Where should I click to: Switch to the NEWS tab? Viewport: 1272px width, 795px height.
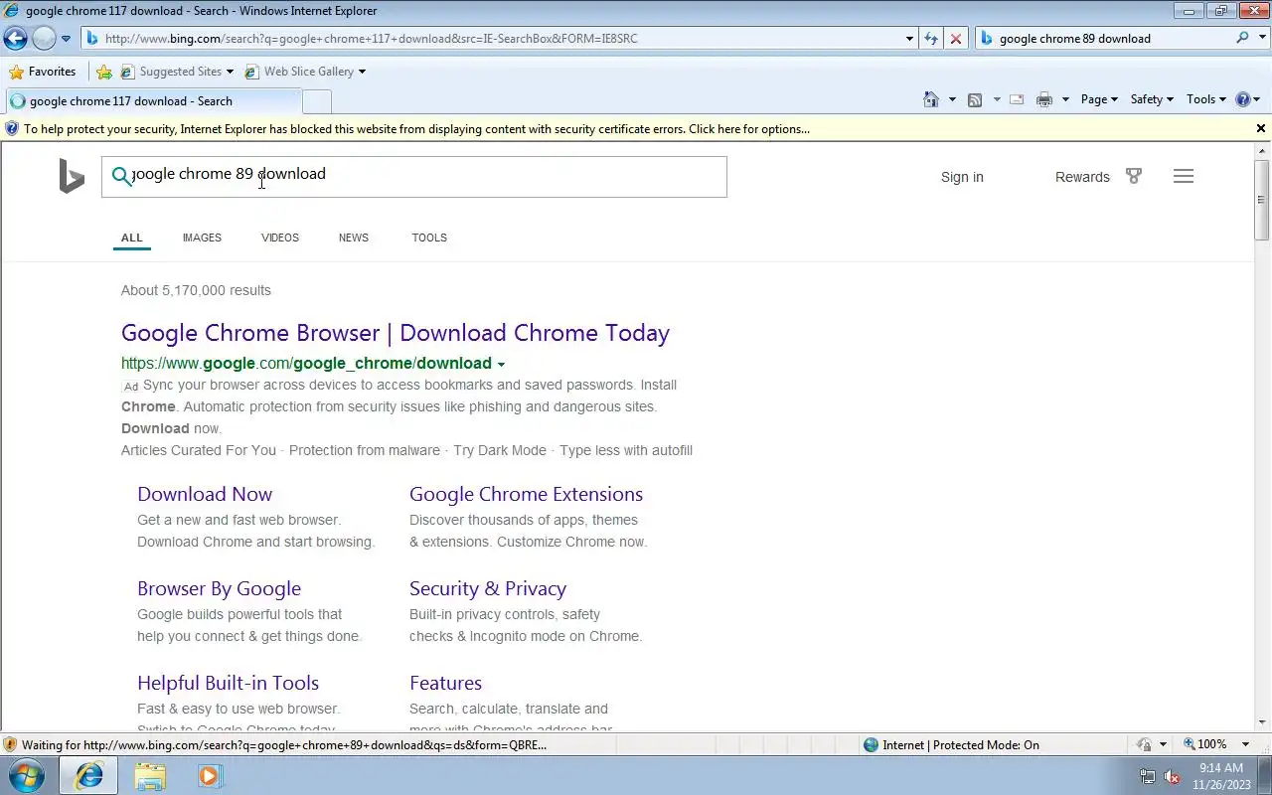[x=354, y=238]
